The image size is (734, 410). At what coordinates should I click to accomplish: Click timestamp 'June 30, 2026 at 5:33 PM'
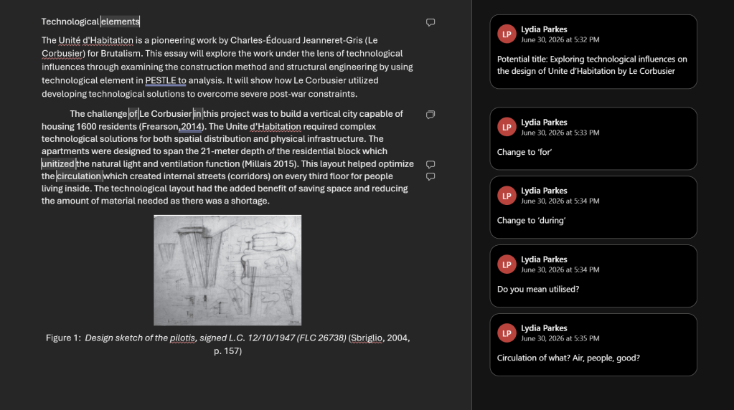coord(560,133)
